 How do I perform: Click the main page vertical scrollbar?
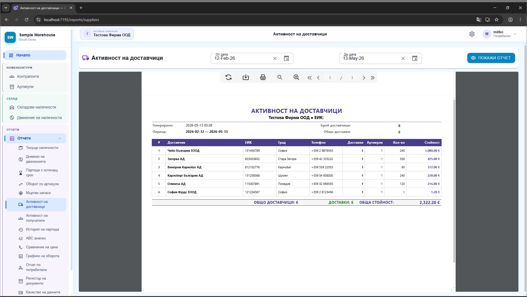point(525,168)
